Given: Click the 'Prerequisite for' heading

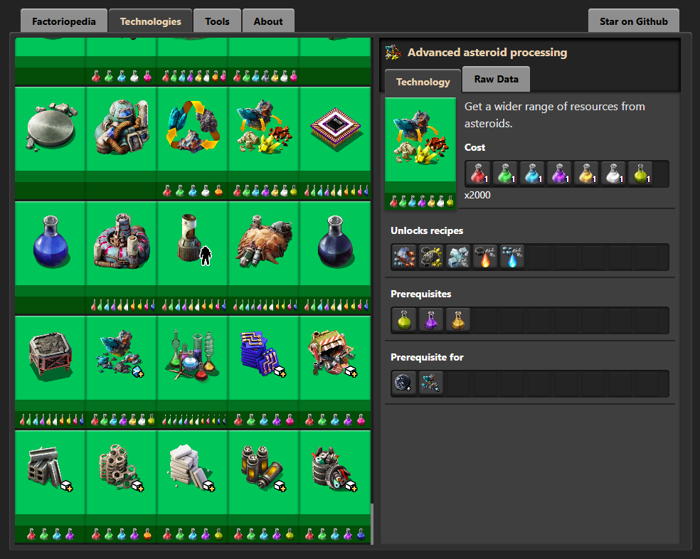Looking at the screenshot, I should (427, 357).
